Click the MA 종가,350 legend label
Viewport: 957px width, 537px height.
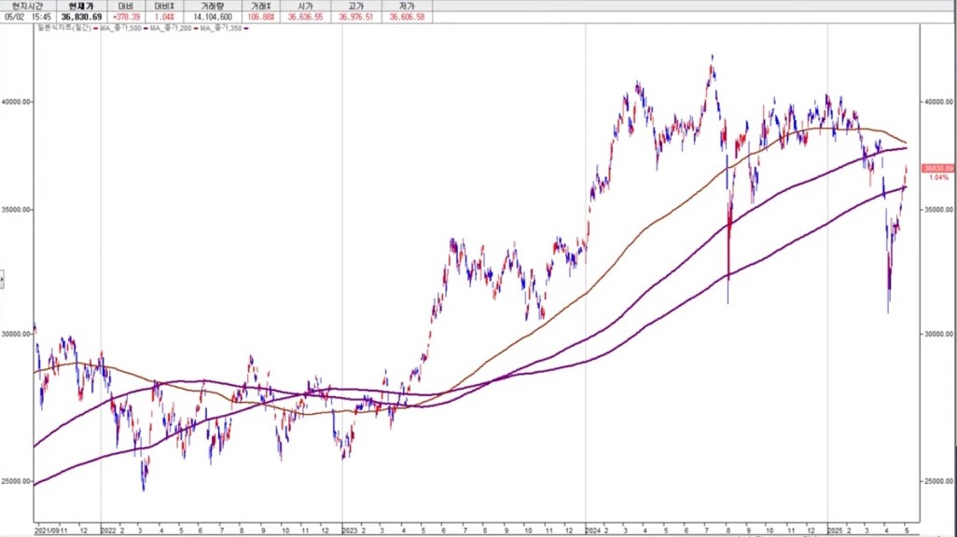point(220,28)
